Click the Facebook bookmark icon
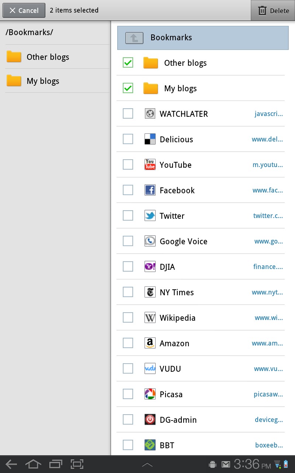This screenshot has height=473, width=295. tap(150, 190)
